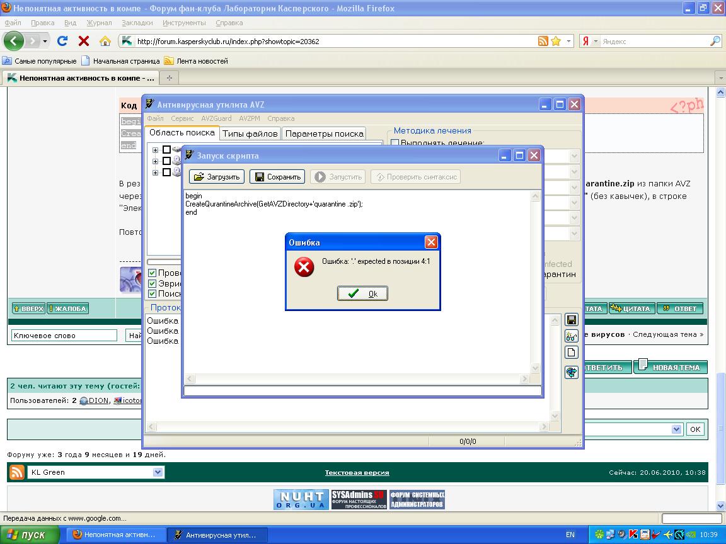The height and width of the screenshot is (544, 726).
Task: Open the Yandex search engine dropdown
Action: (596, 41)
